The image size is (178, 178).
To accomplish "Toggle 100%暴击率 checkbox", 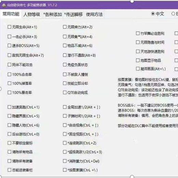I will click(9, 93).
